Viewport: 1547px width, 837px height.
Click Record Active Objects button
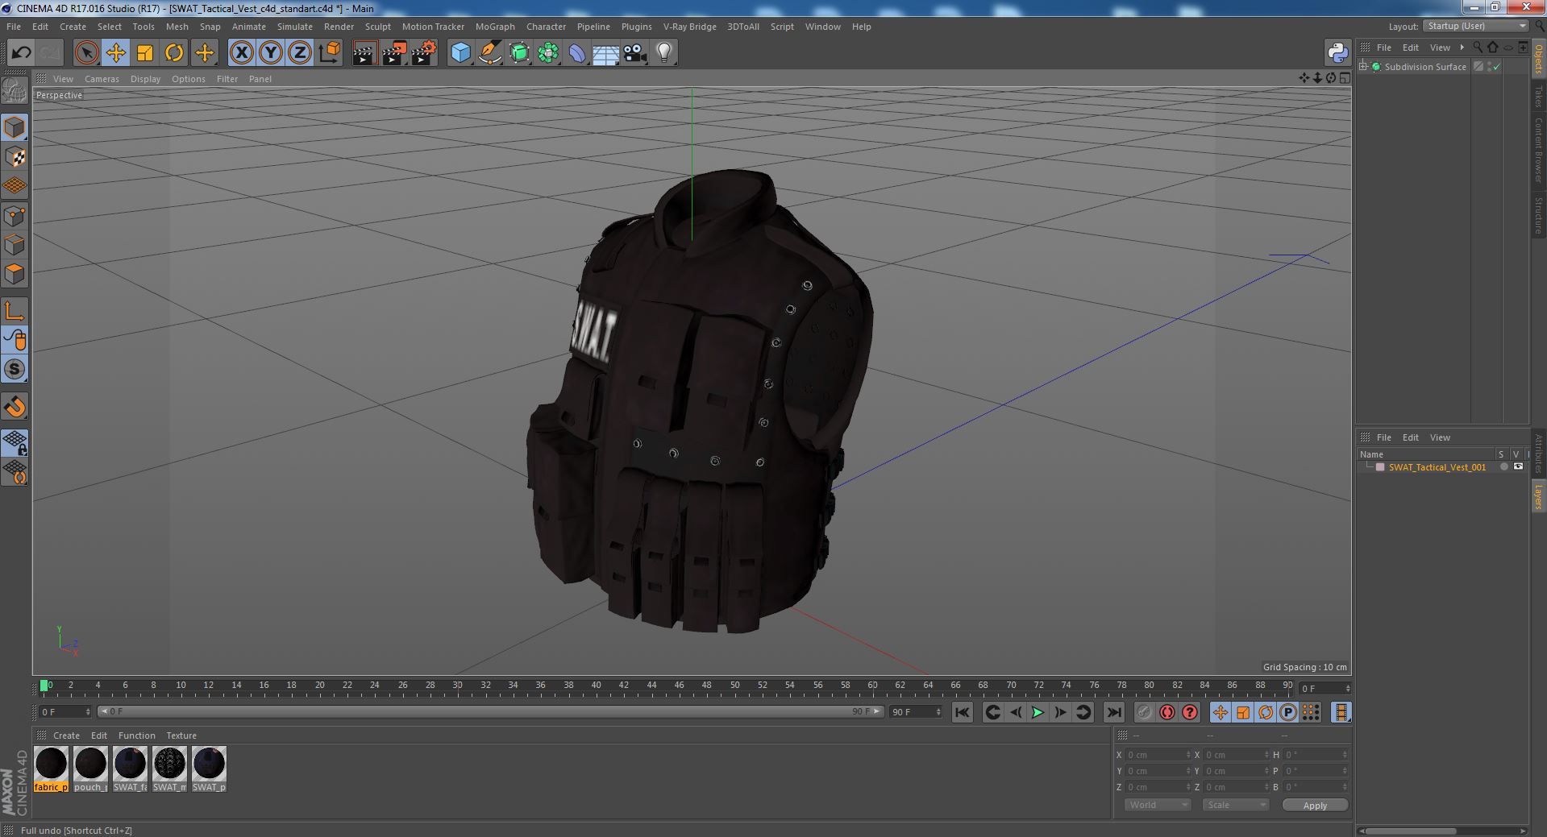1144,712
